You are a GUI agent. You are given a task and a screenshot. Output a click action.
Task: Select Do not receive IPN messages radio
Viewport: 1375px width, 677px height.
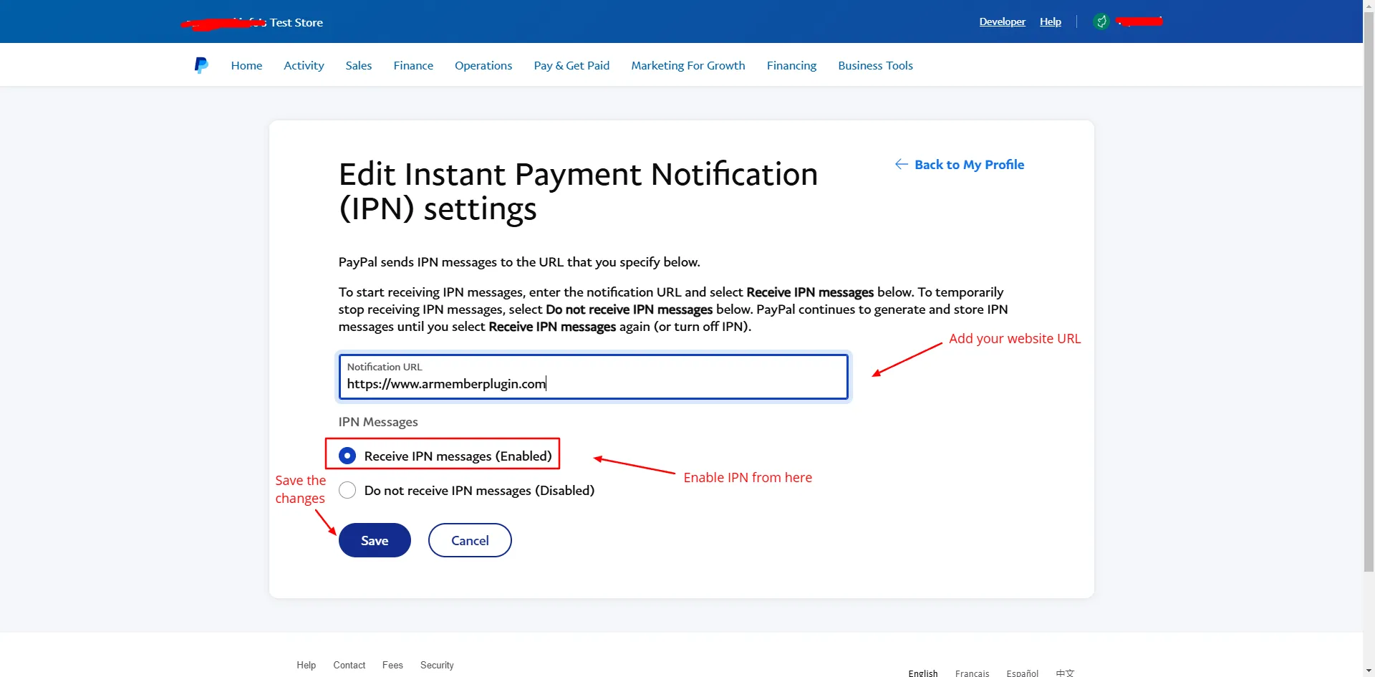pos(347,490)
